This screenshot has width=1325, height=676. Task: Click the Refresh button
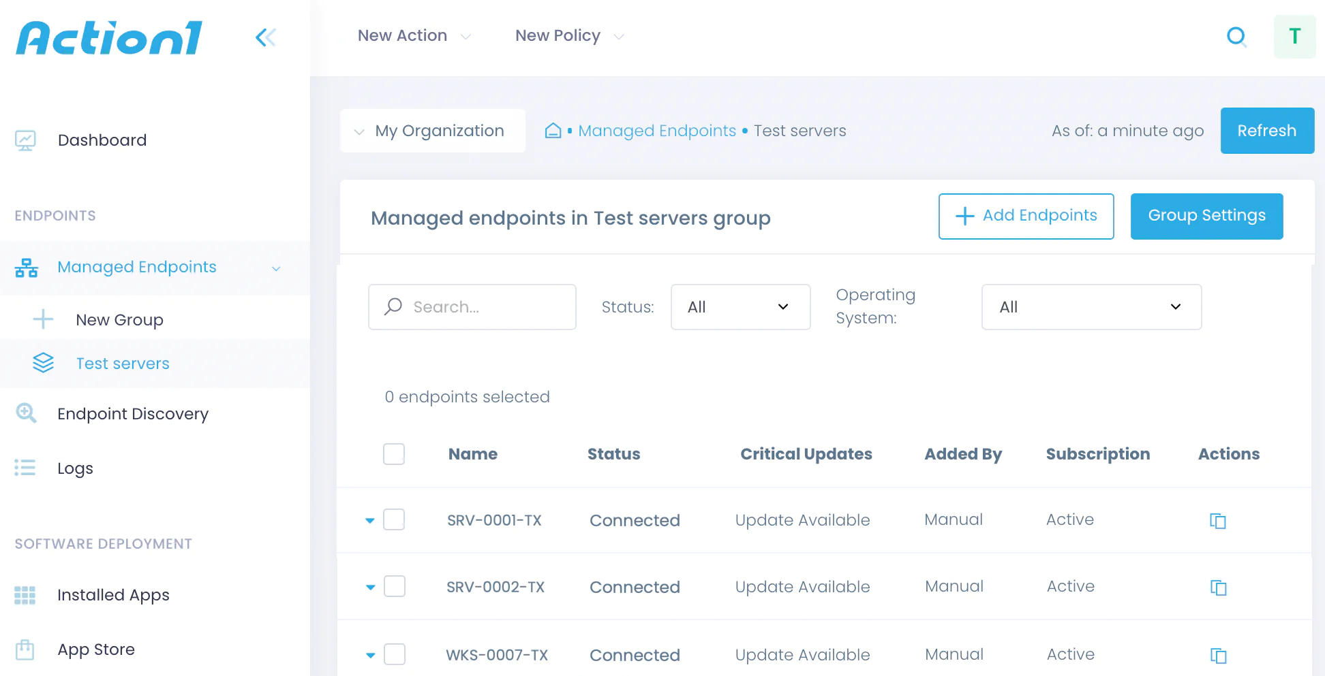1266,131
